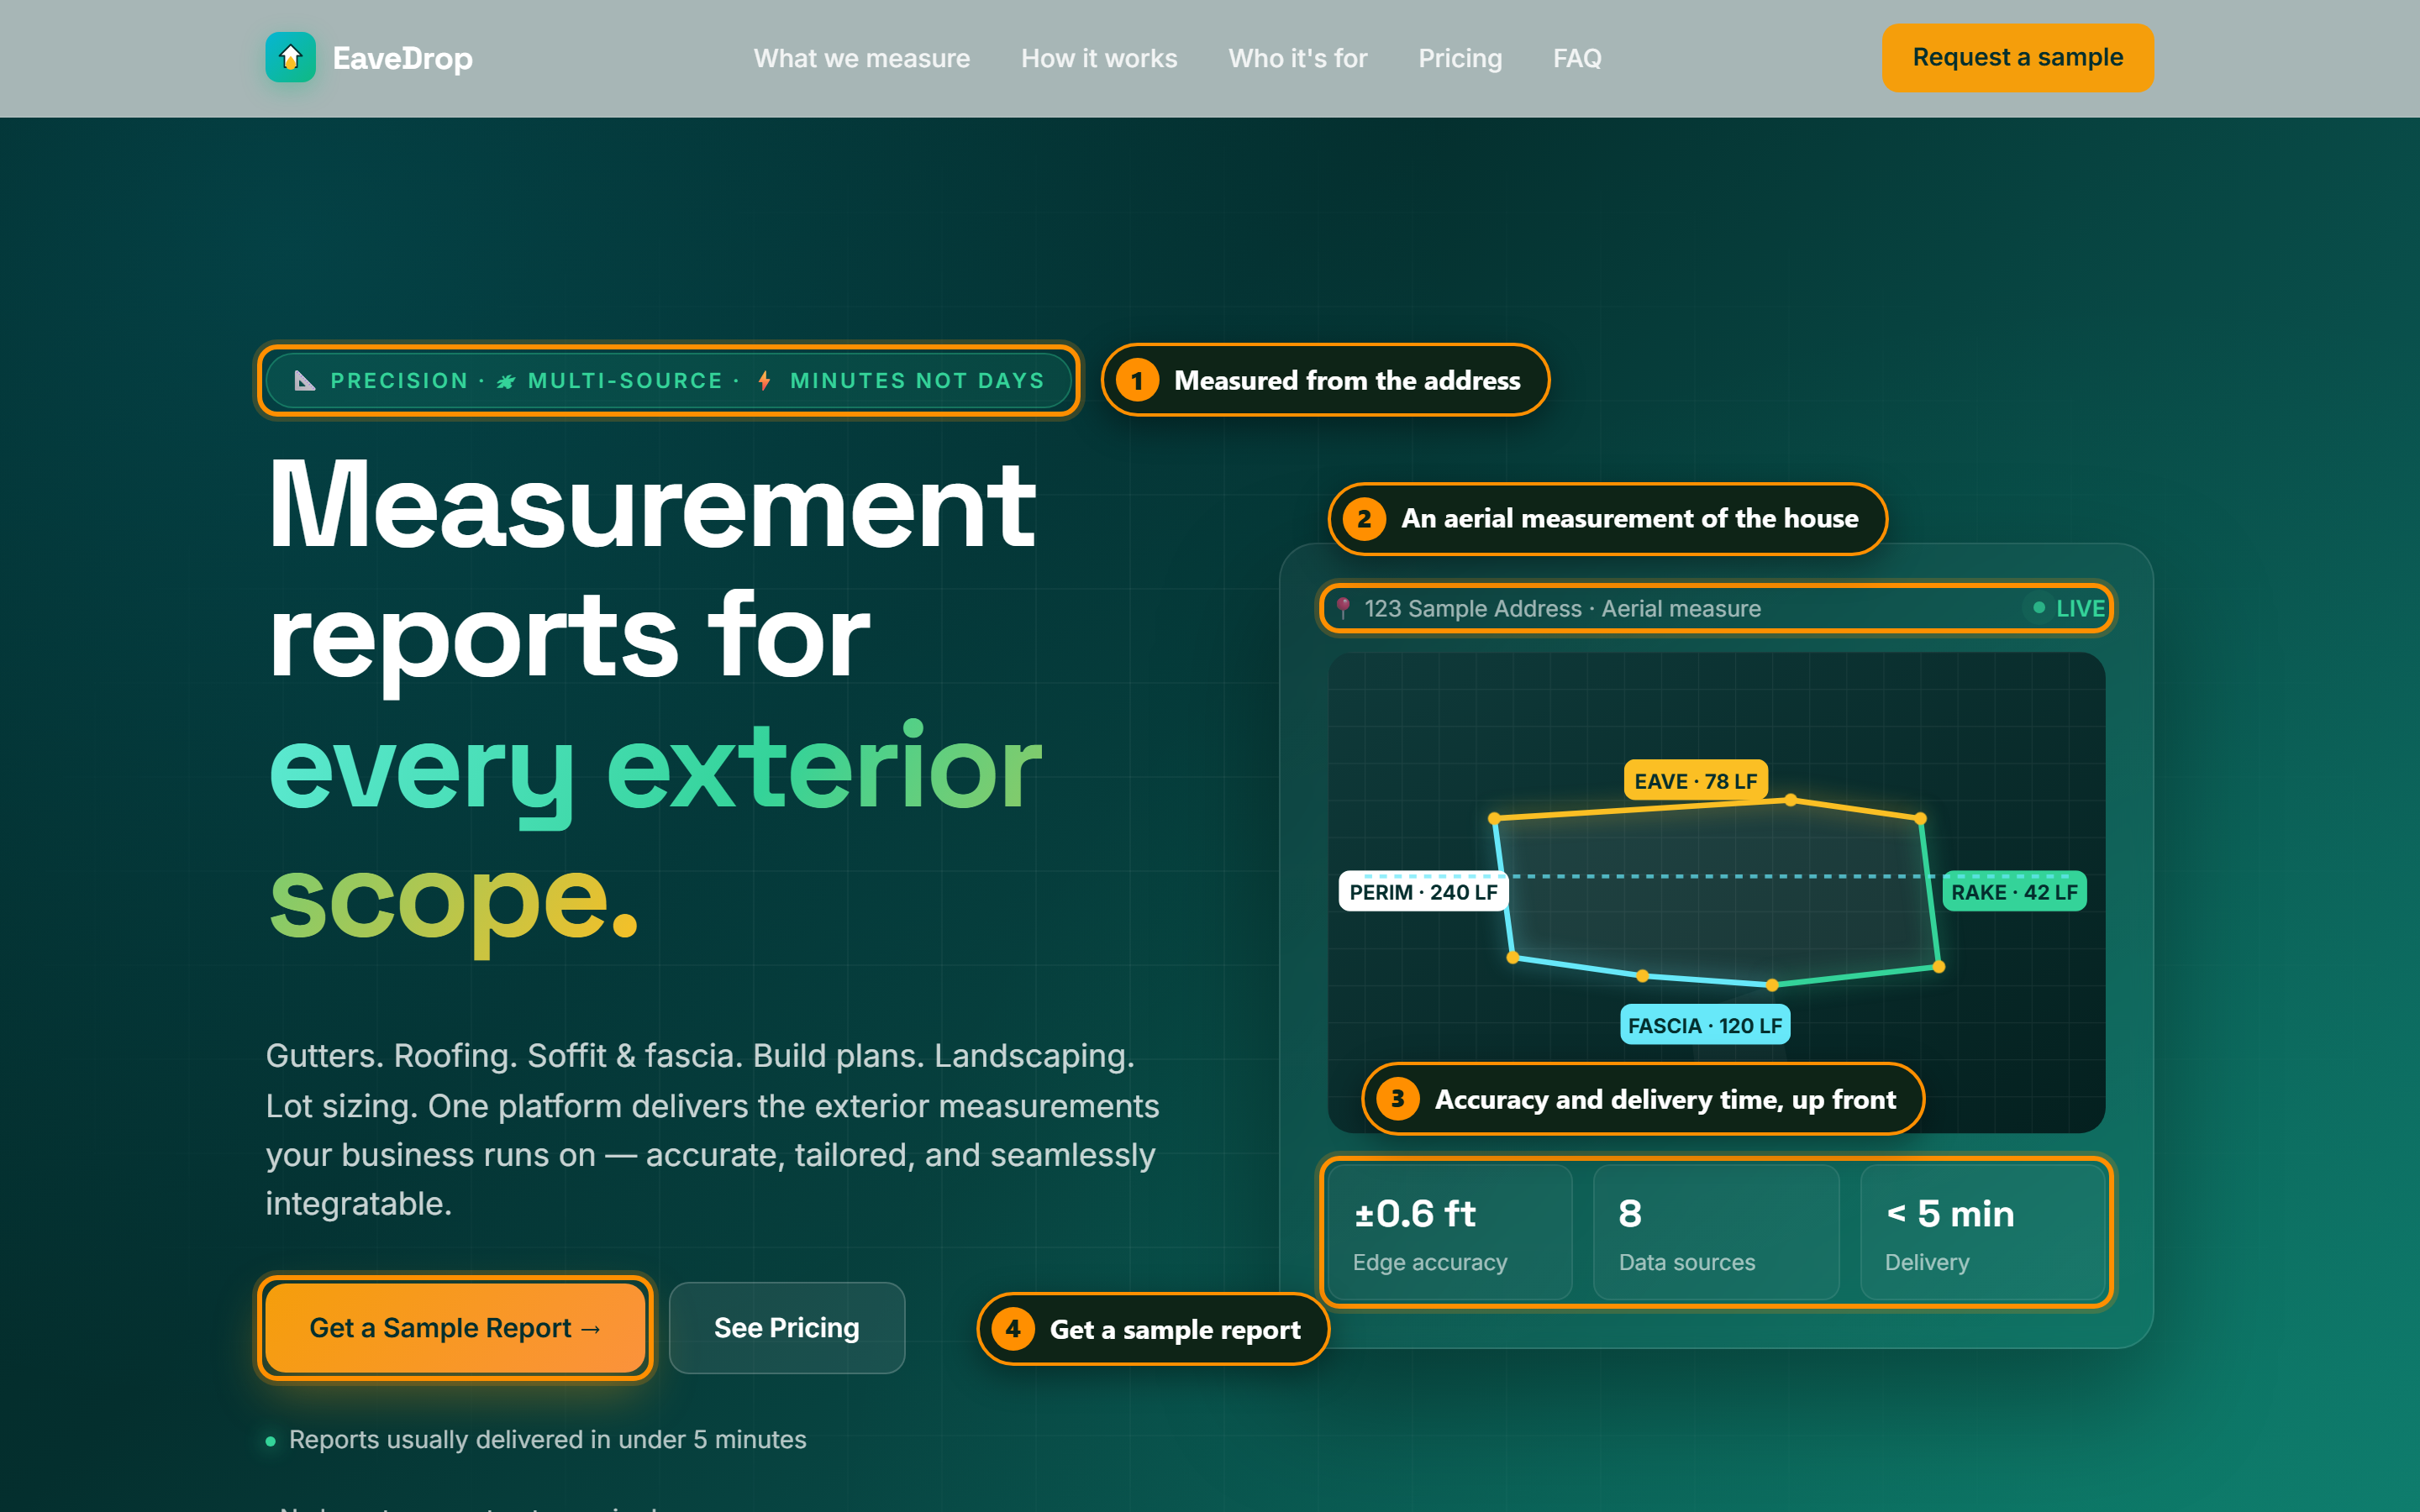Viewport: 2420px width, 1512px height.
Task: Click the 8 Data sources card
Action: 1715,1232
